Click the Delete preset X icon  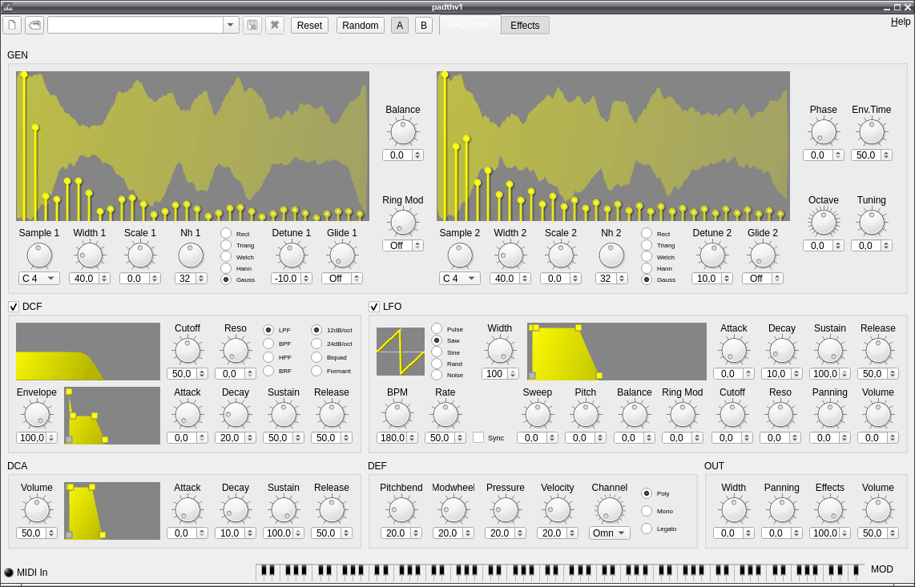(274, 25)
